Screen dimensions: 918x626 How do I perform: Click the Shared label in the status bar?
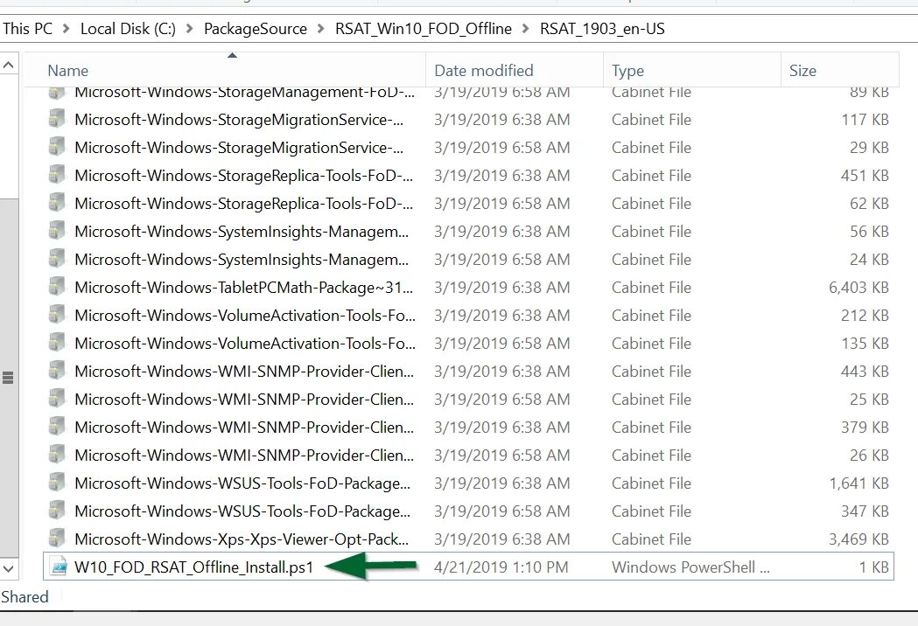(x=25, y=597)
